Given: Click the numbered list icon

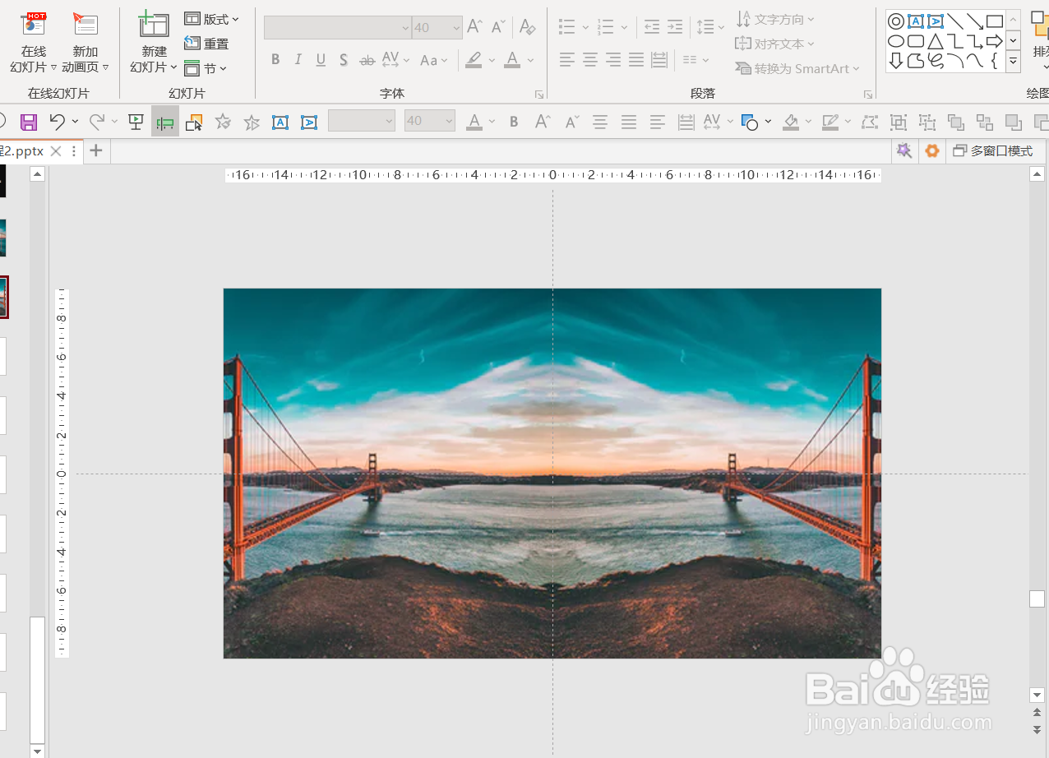Looking at the screenshot, I should (607, 27).
